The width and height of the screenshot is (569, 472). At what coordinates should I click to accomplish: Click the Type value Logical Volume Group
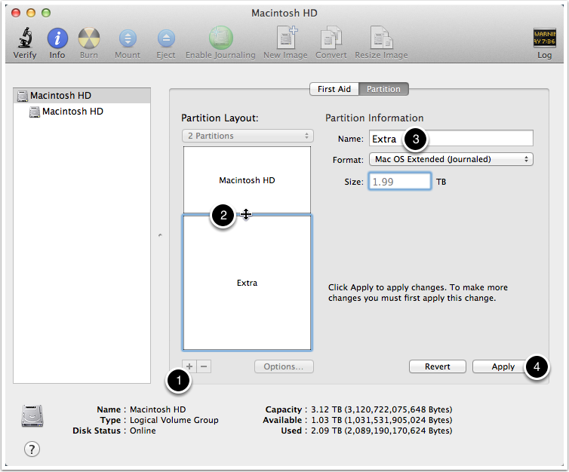(x=174, y=420)
